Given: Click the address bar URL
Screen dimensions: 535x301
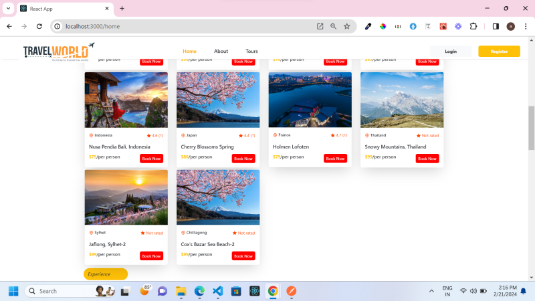Looking at the screenshot, I should pyautogui.click(x=92, y=26).
